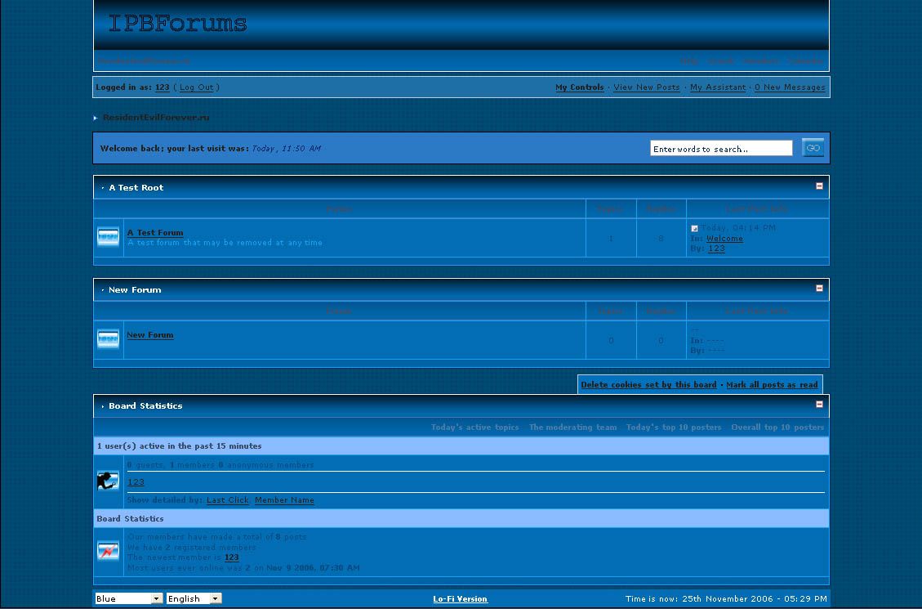Collapse the New Forum category

tap(819, 289)
